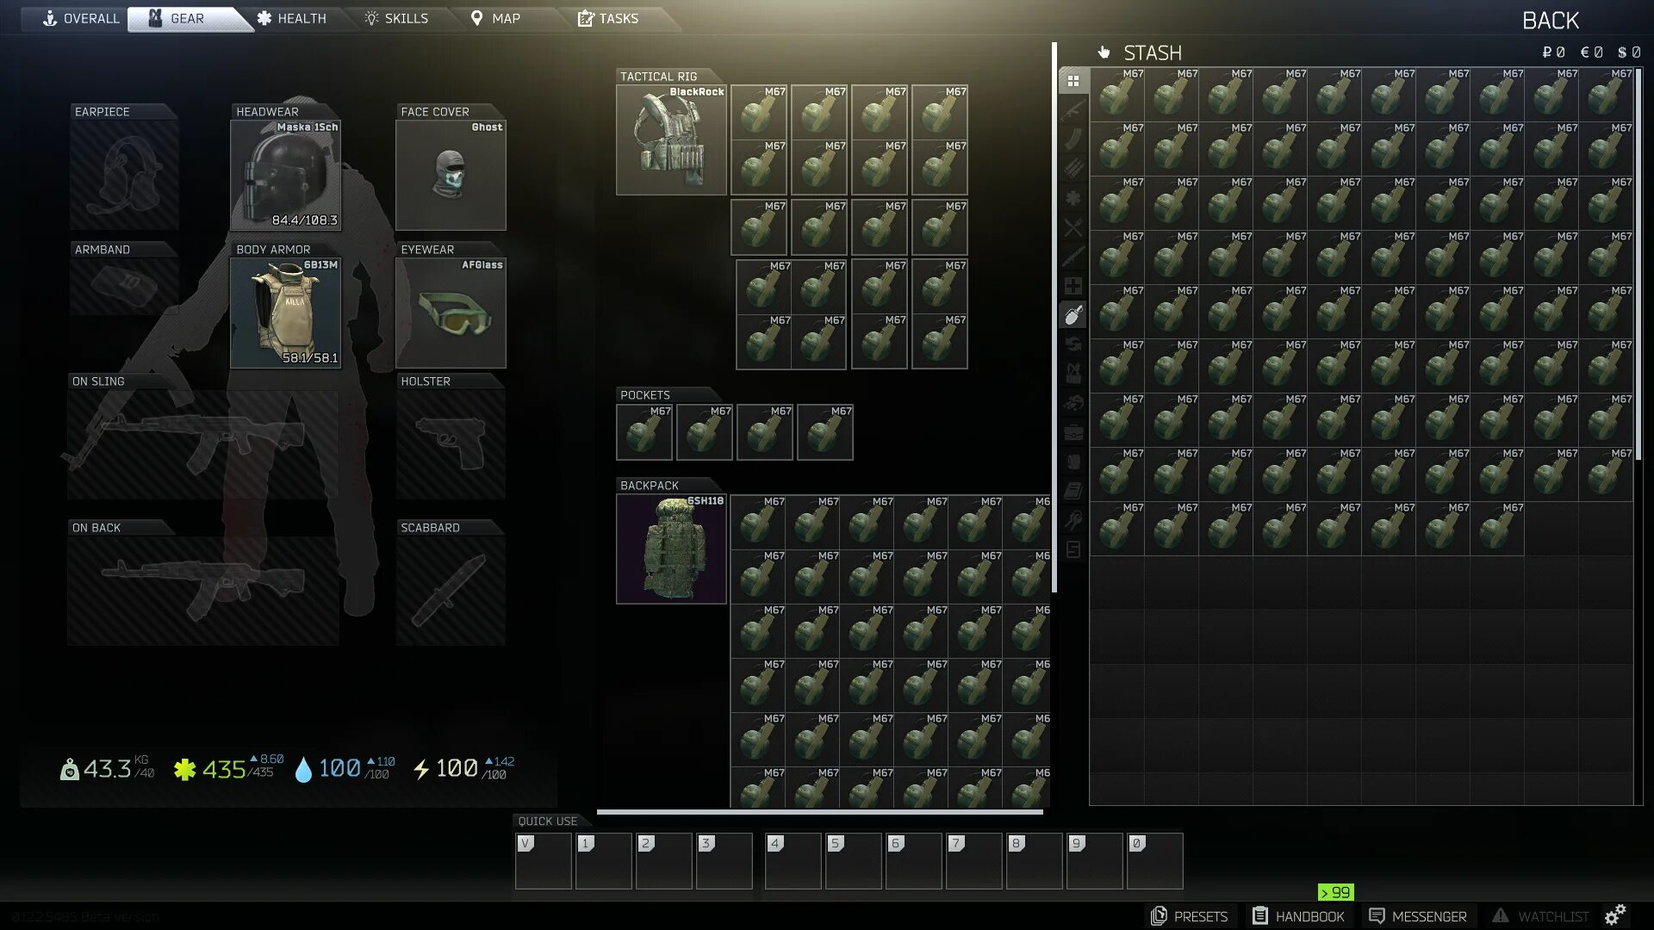Open the MESSENGER panel
Viewport: 1654px width, 930px height.
coord(1418,916)
